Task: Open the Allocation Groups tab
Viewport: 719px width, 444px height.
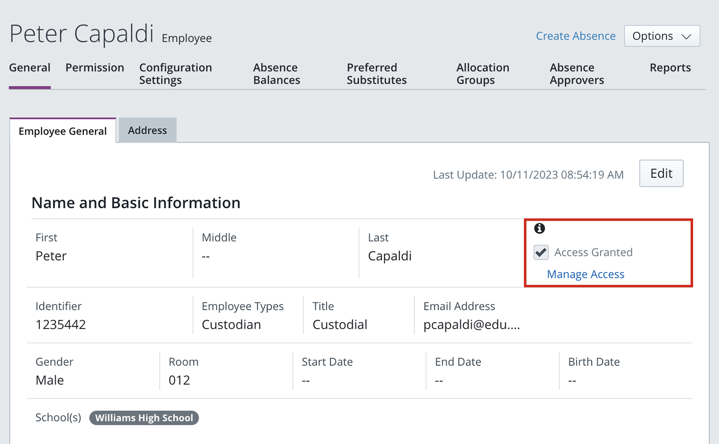Action: click(x=482, y=74)
